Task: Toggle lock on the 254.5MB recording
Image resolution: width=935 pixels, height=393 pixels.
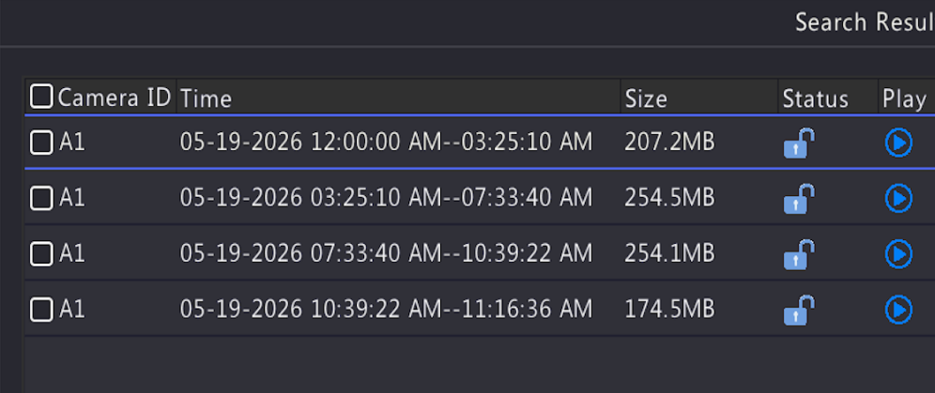Action: (x=799, y=198)
